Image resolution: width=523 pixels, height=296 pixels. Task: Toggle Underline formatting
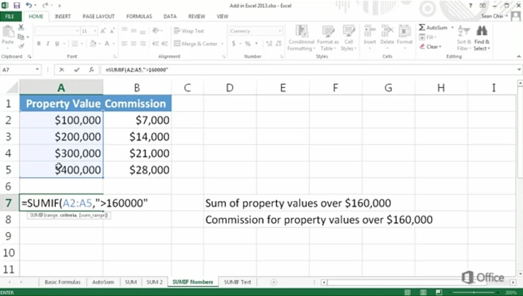click(57, 44)
